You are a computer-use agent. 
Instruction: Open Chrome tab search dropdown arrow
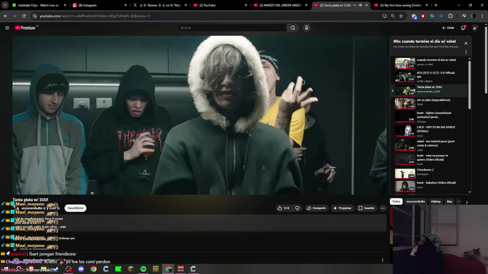click(5, 5)
